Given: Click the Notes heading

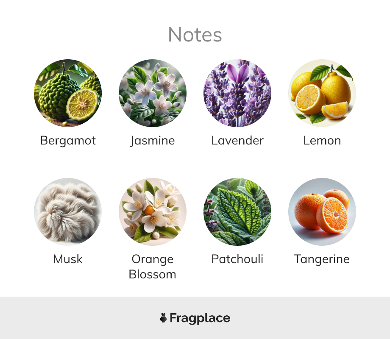Looking at the screenshot, I should point(195,35).
